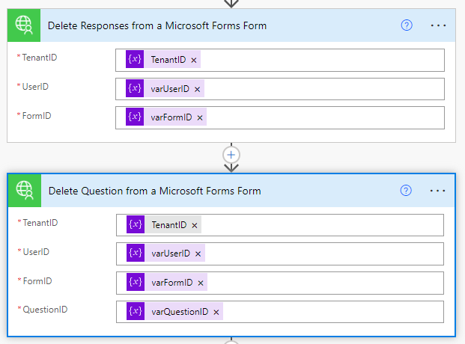Select varQuestionID token text

tap(180, 312)
